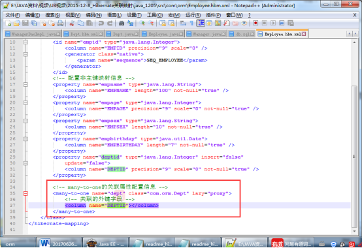Undo the last edit via toolbar
This screenshot has height=248, width=362.
click(101, 23)
